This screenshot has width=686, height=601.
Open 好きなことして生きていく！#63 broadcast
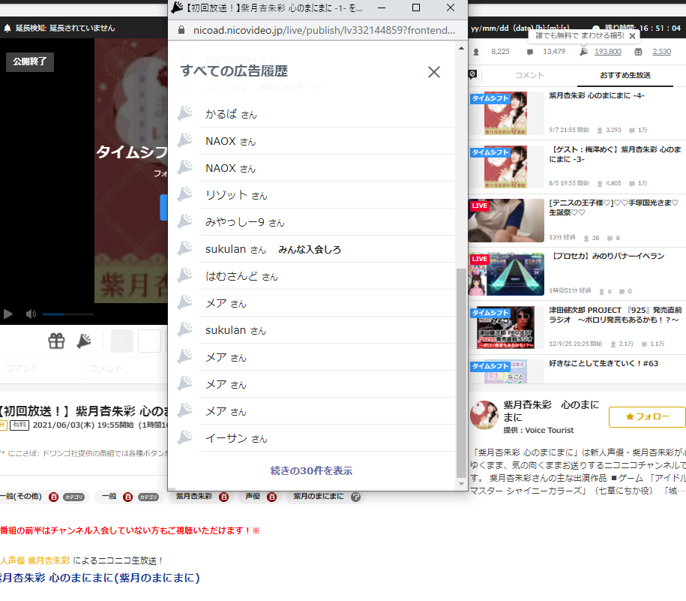click(x=604, y=363)
